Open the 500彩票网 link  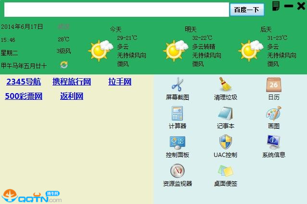tap(24, 96)
